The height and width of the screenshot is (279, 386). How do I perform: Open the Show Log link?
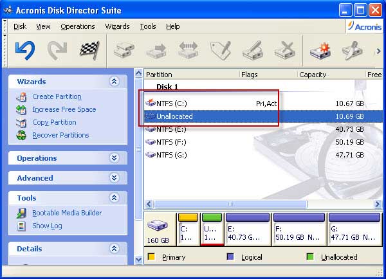pyautogui.click(x=47, y=226)
